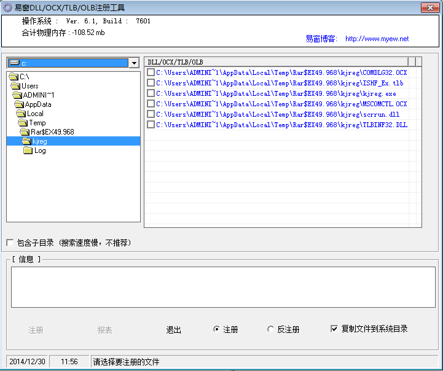Click the greyed 注册 register button
The image size is (443, 371).
36,330
